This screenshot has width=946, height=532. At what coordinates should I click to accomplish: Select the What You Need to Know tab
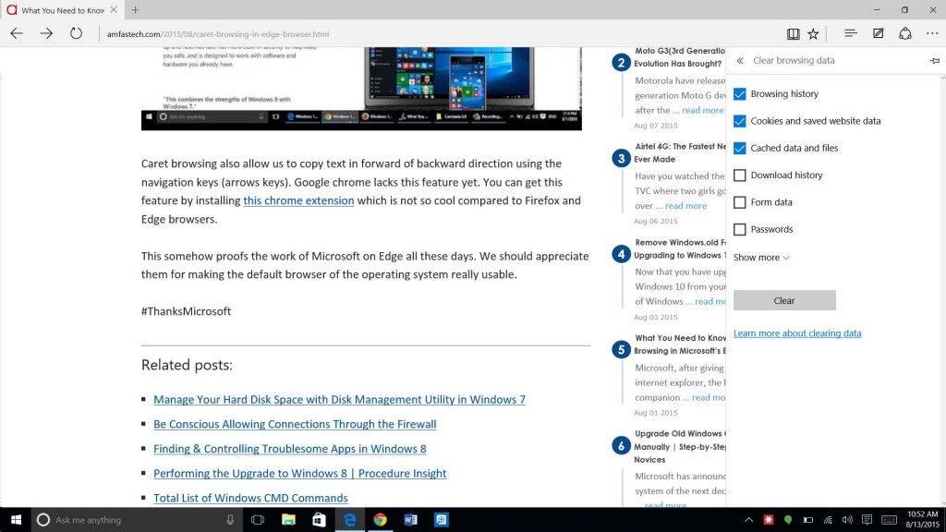(x=61, y=10)
